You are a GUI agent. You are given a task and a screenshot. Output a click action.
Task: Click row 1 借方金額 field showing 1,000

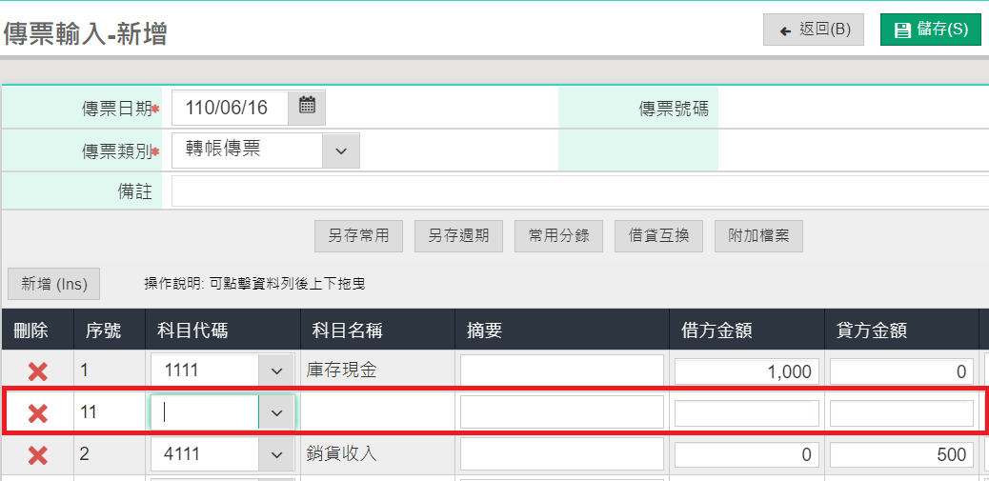tap(747, 371)
